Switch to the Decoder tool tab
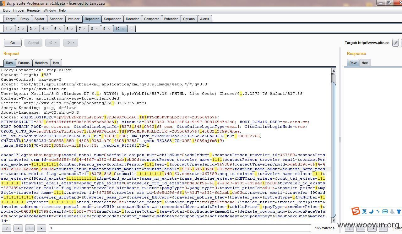Viewport: 402px width, 234px height. tap(132, 19)
